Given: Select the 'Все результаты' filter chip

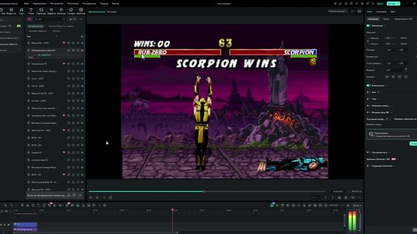Looking at the screenshot, I should pyautogui.click(x=35, y=26).
